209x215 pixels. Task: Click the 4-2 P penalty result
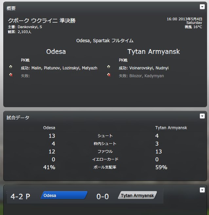click(20, 197)
